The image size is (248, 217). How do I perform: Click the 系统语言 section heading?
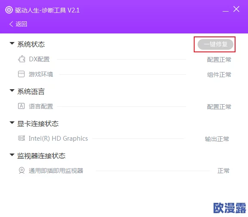coord(31,91)
